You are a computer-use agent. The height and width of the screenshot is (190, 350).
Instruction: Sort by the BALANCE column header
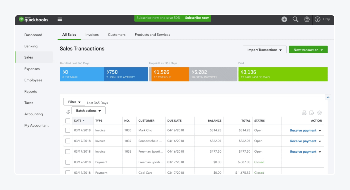pos(214,121)
